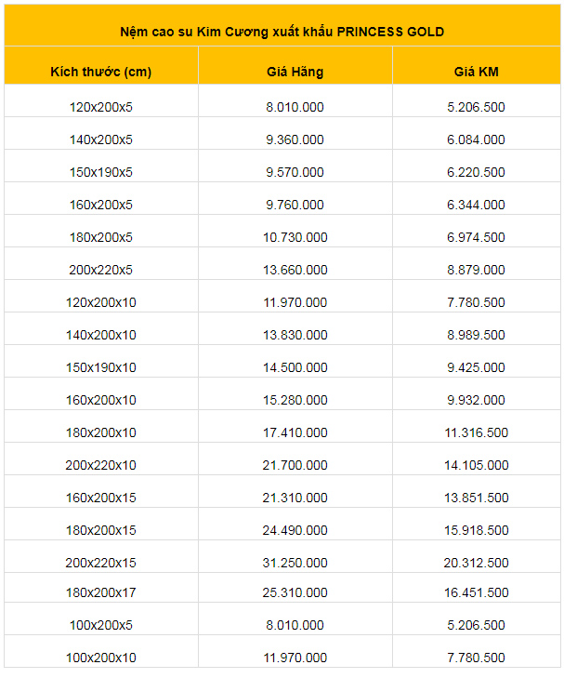Click the 10.730.000 price cell
This screenshot has height=678, width=564.
295,237
